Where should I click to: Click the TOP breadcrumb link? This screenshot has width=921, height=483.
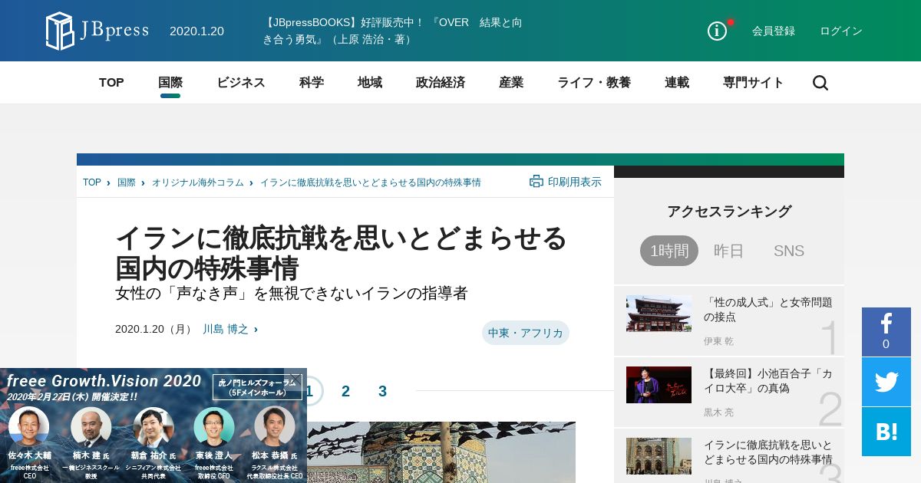tap(92, 182)
